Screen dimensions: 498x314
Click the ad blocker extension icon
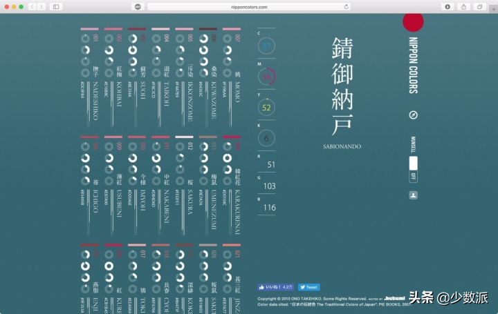click(138, 7)
